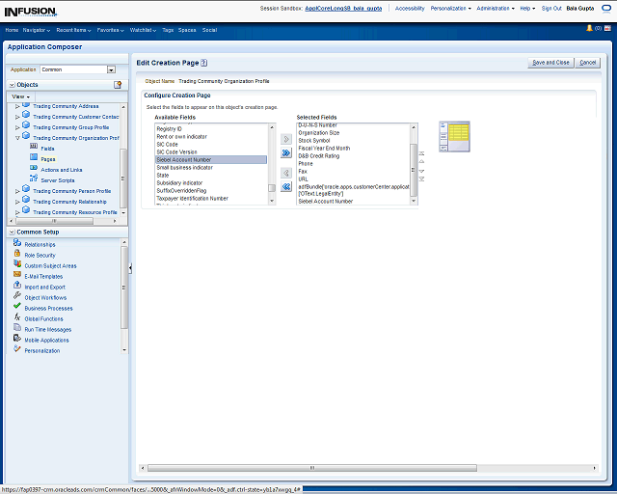Click the Remove All double-left arrow icon
This screenshot has width=617, height=494.
coord(285,187)
